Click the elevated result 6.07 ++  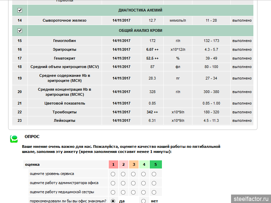pyautogui.click(x=152, y=49)
